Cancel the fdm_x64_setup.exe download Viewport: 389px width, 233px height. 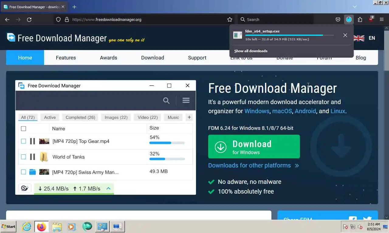point(345,35)
